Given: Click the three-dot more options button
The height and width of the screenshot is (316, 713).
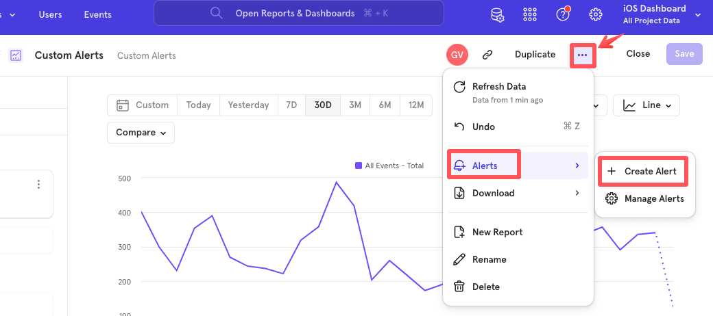Looking at the screenshot, I should click(582, 54).
